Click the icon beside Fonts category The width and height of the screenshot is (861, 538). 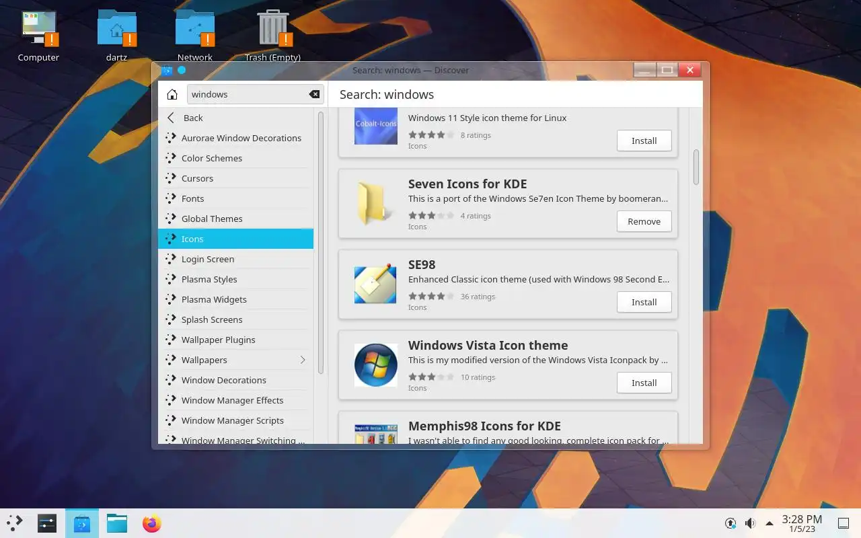click(x=171, y=198)
